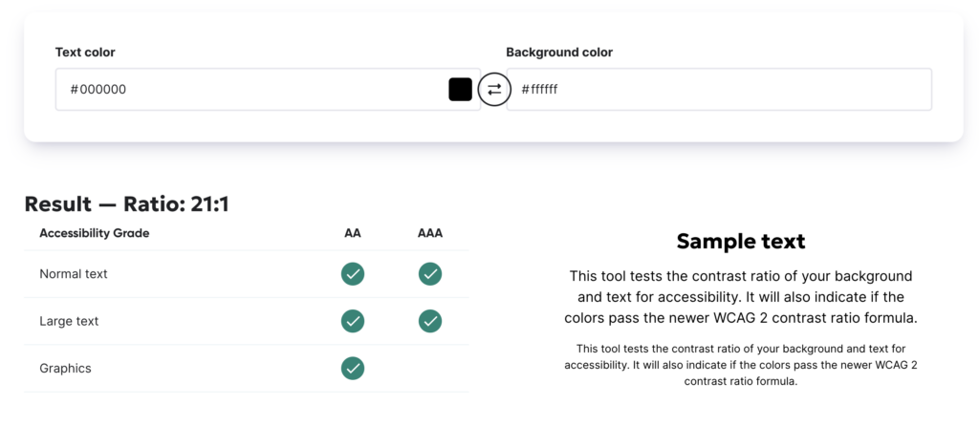
Task: Click the Result Ratio 21:1 heading
Action: tap(127, 204)
